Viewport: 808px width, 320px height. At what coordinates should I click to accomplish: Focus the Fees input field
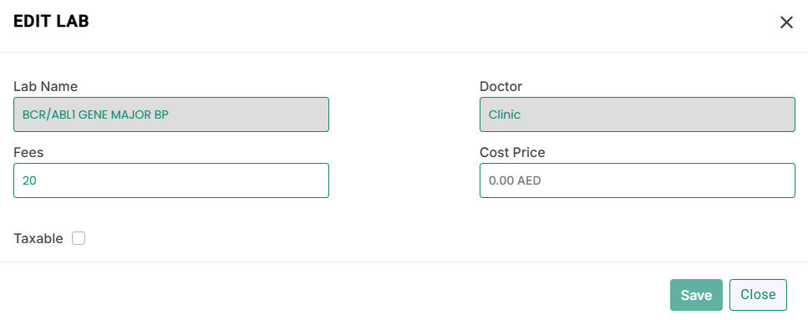pyautogui.click(x=171, y=180)
